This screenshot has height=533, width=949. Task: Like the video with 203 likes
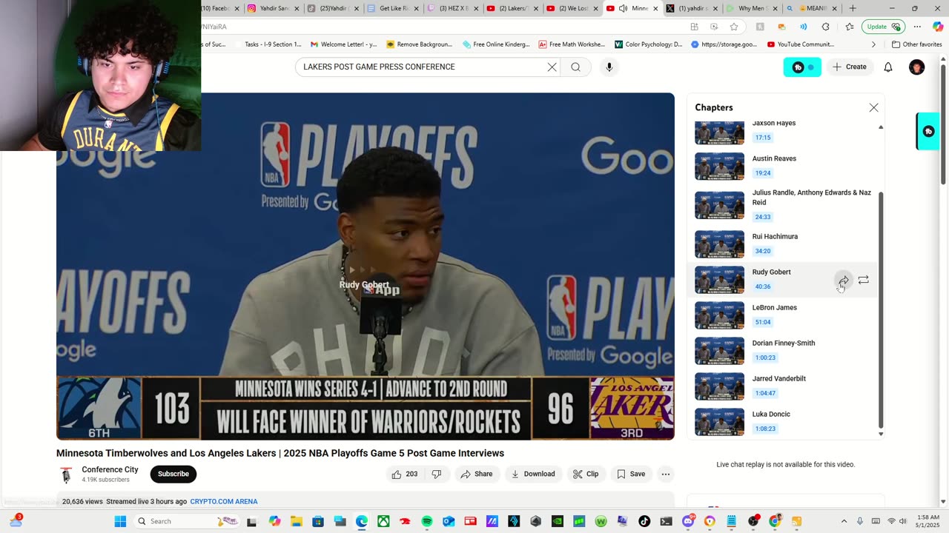[x=405, y=474]
